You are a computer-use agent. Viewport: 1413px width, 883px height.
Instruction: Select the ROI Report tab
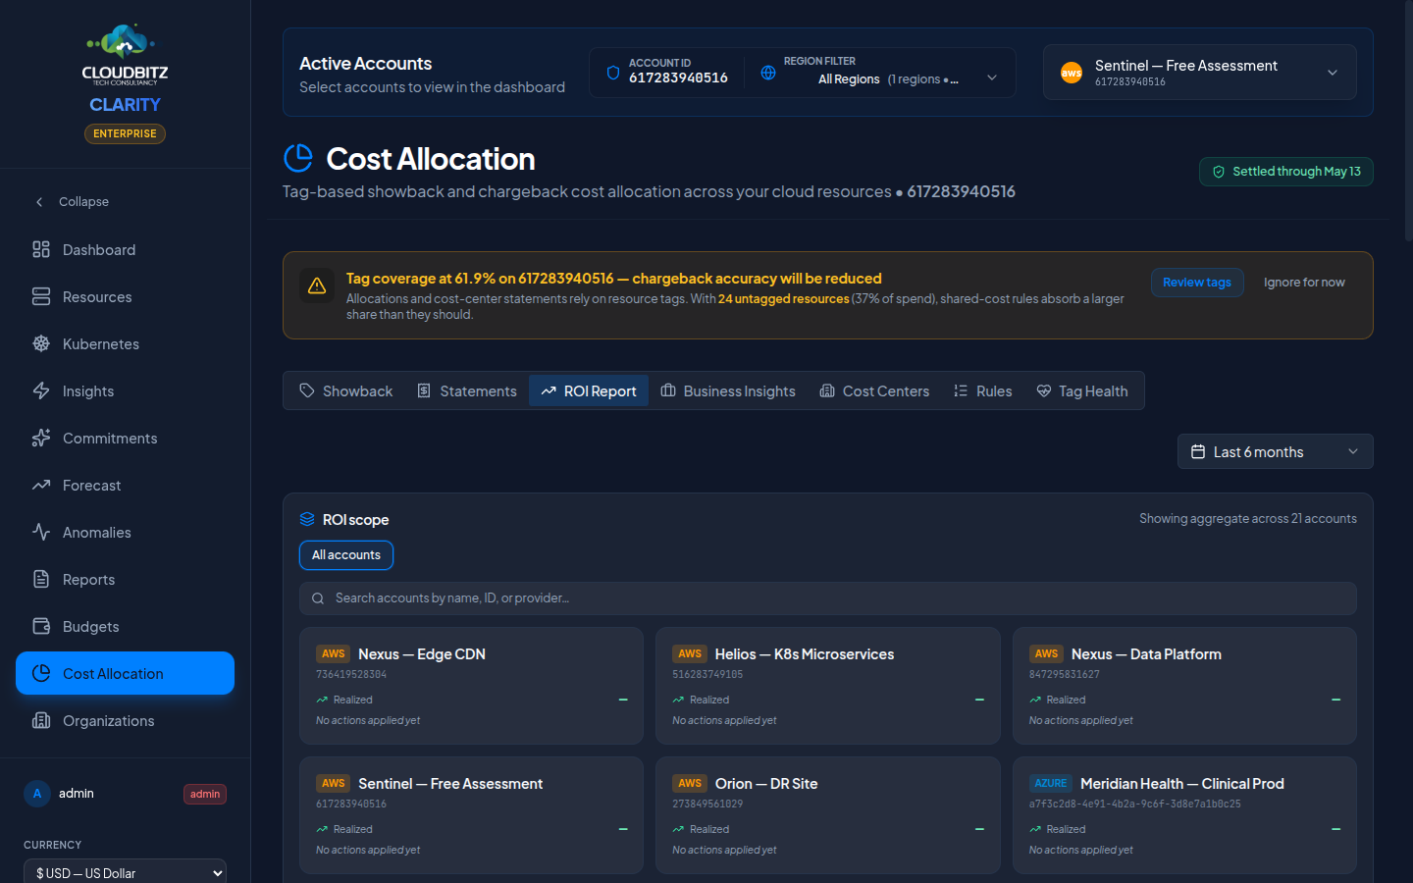click(589, 390)
